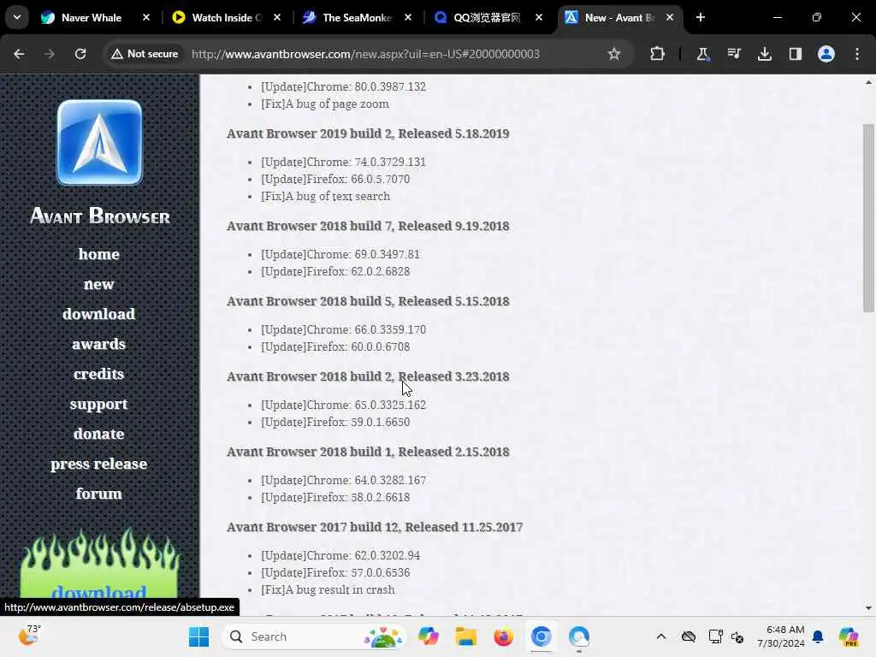Click heading Avant Browser 2018 build 5
The height and width of the screenshot is (657, 876).
[x=368, y=301]
